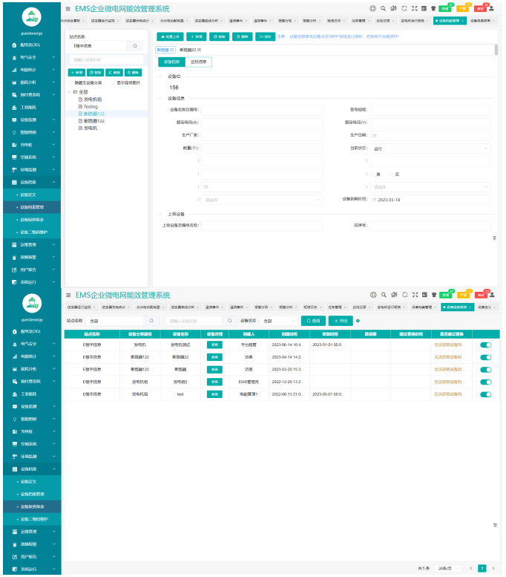The height and width of the screenshot is (577, 506).
Task: Open 当前状态 dropdown showing 运行
Action: [x=430, y=149]
